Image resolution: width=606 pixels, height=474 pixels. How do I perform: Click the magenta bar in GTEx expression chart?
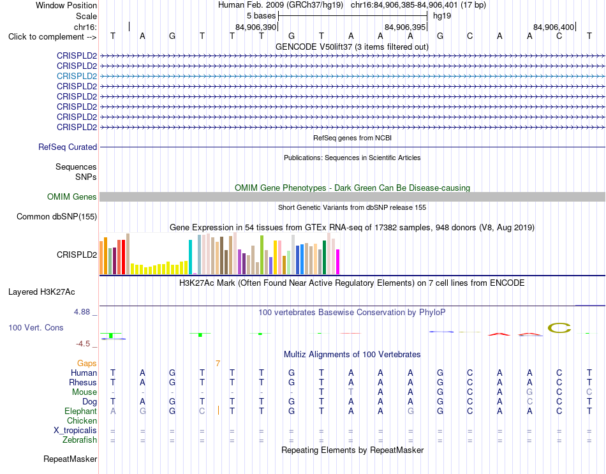click(338, 262)
